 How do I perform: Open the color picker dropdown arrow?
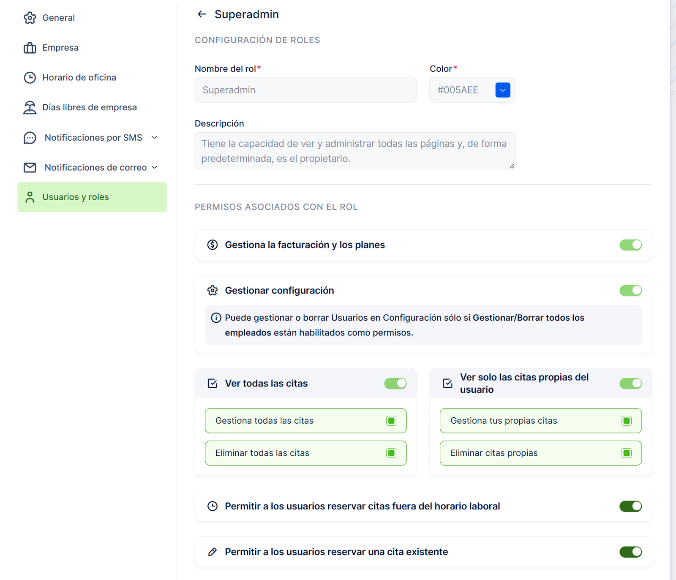[x=502, y=90]
